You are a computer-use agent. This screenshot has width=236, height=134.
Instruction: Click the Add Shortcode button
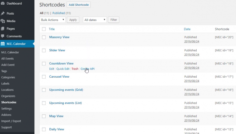79,5
